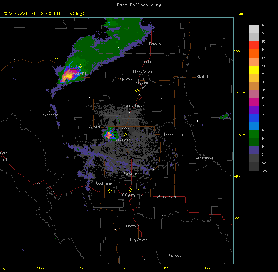Click the purple 36-39 dBZ legend swatch
Screen dimensions: 278x272
pyautogui.click(x=253, y=110)
